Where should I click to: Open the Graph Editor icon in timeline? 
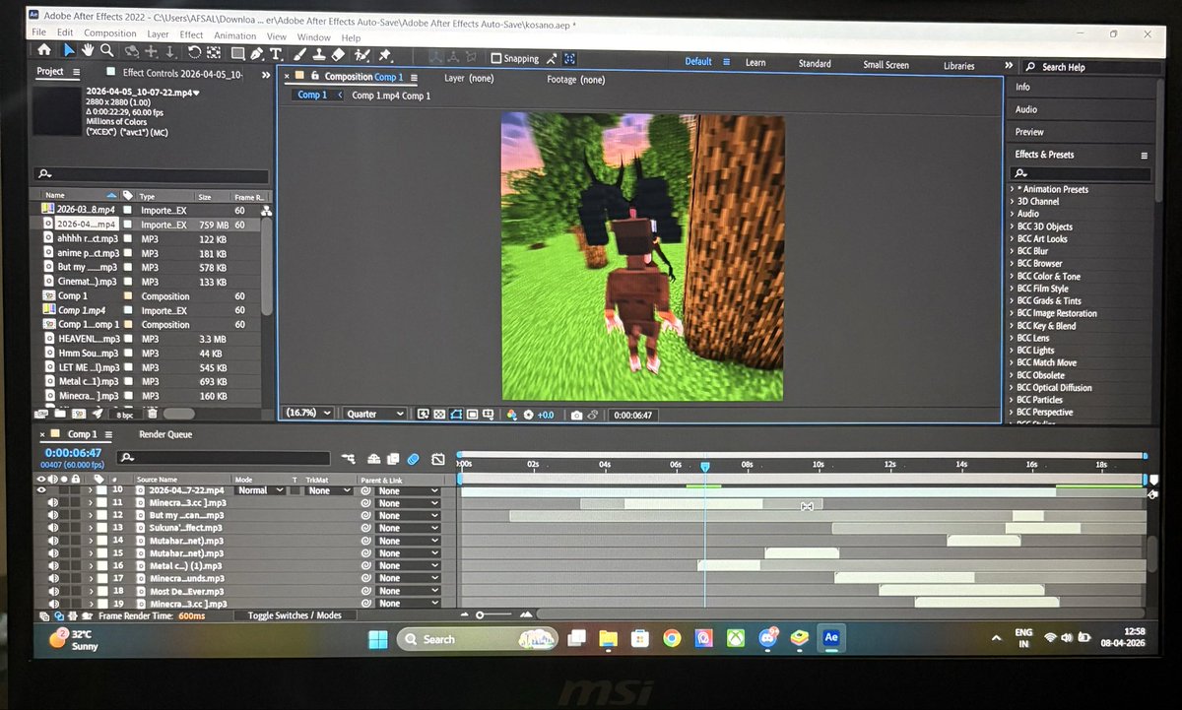[437, 459]
